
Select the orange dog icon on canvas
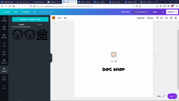coord(114,55)
